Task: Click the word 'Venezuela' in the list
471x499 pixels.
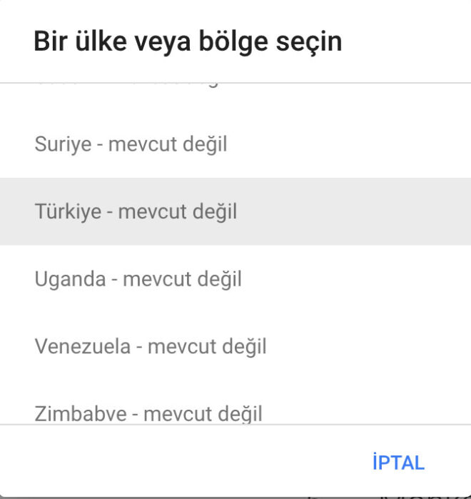Action: [x=82, y=346]
